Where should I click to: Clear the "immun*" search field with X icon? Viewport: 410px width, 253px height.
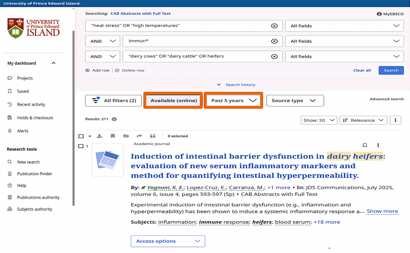click(274, 41)
